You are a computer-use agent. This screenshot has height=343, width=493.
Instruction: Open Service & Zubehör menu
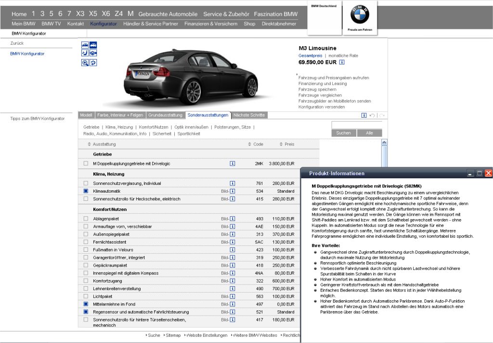226,14
